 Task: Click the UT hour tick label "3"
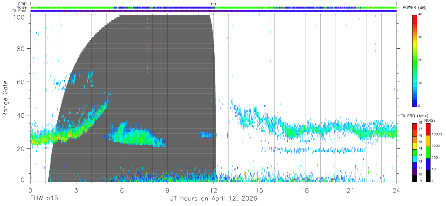tap(76, 190)
